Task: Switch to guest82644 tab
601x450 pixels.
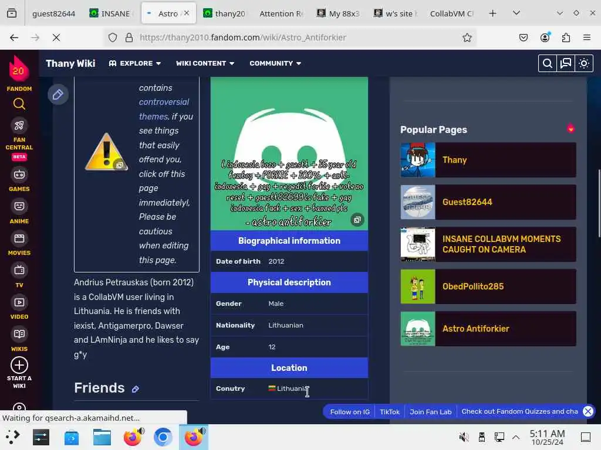Action: pos(53,13)
